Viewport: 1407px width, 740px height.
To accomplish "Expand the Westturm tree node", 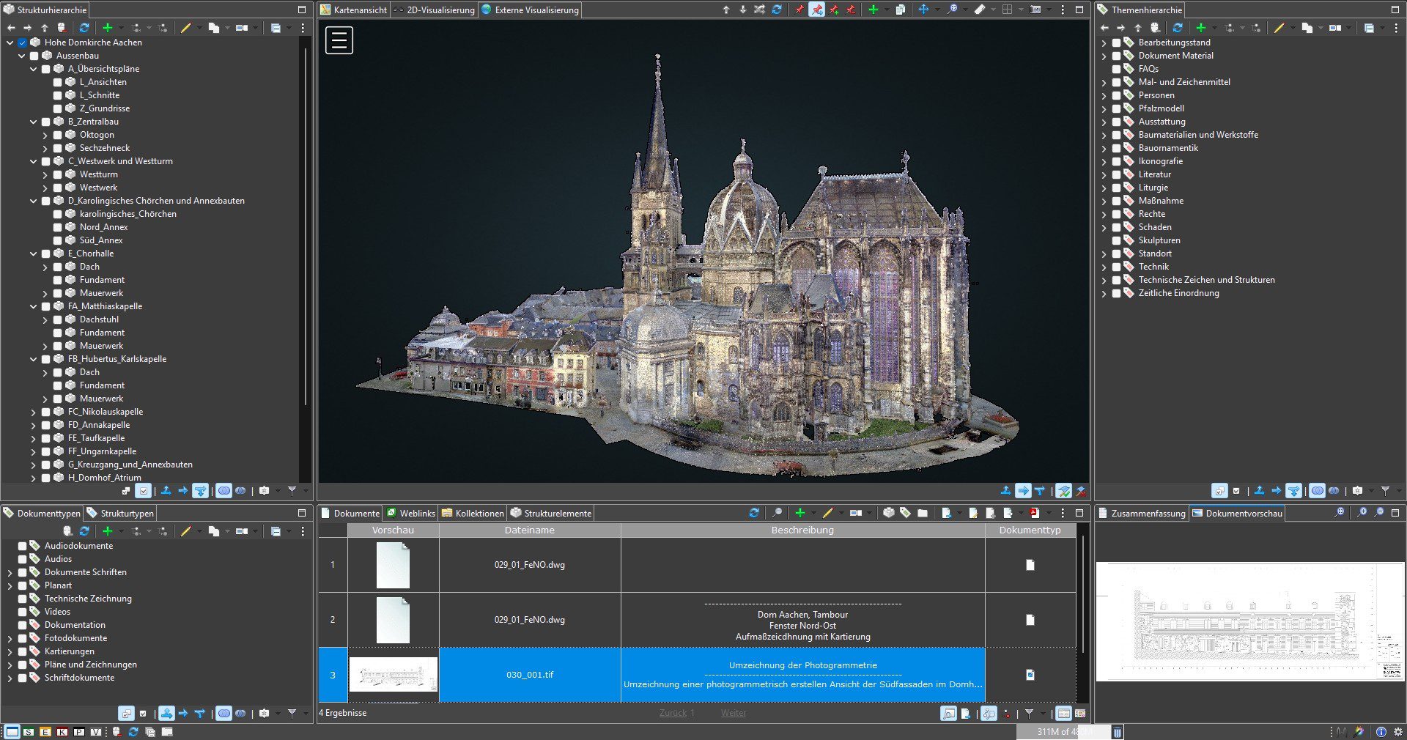I will click(45, 174).
